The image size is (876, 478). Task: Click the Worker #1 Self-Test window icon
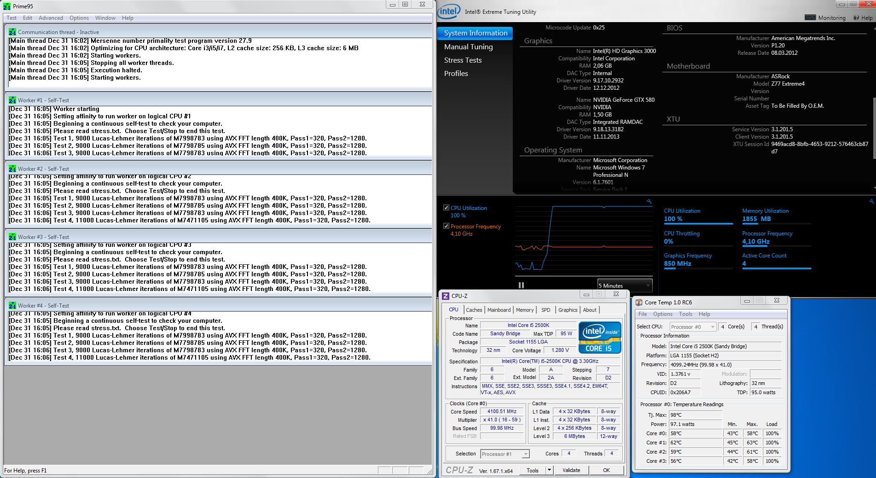pos(12,100)
